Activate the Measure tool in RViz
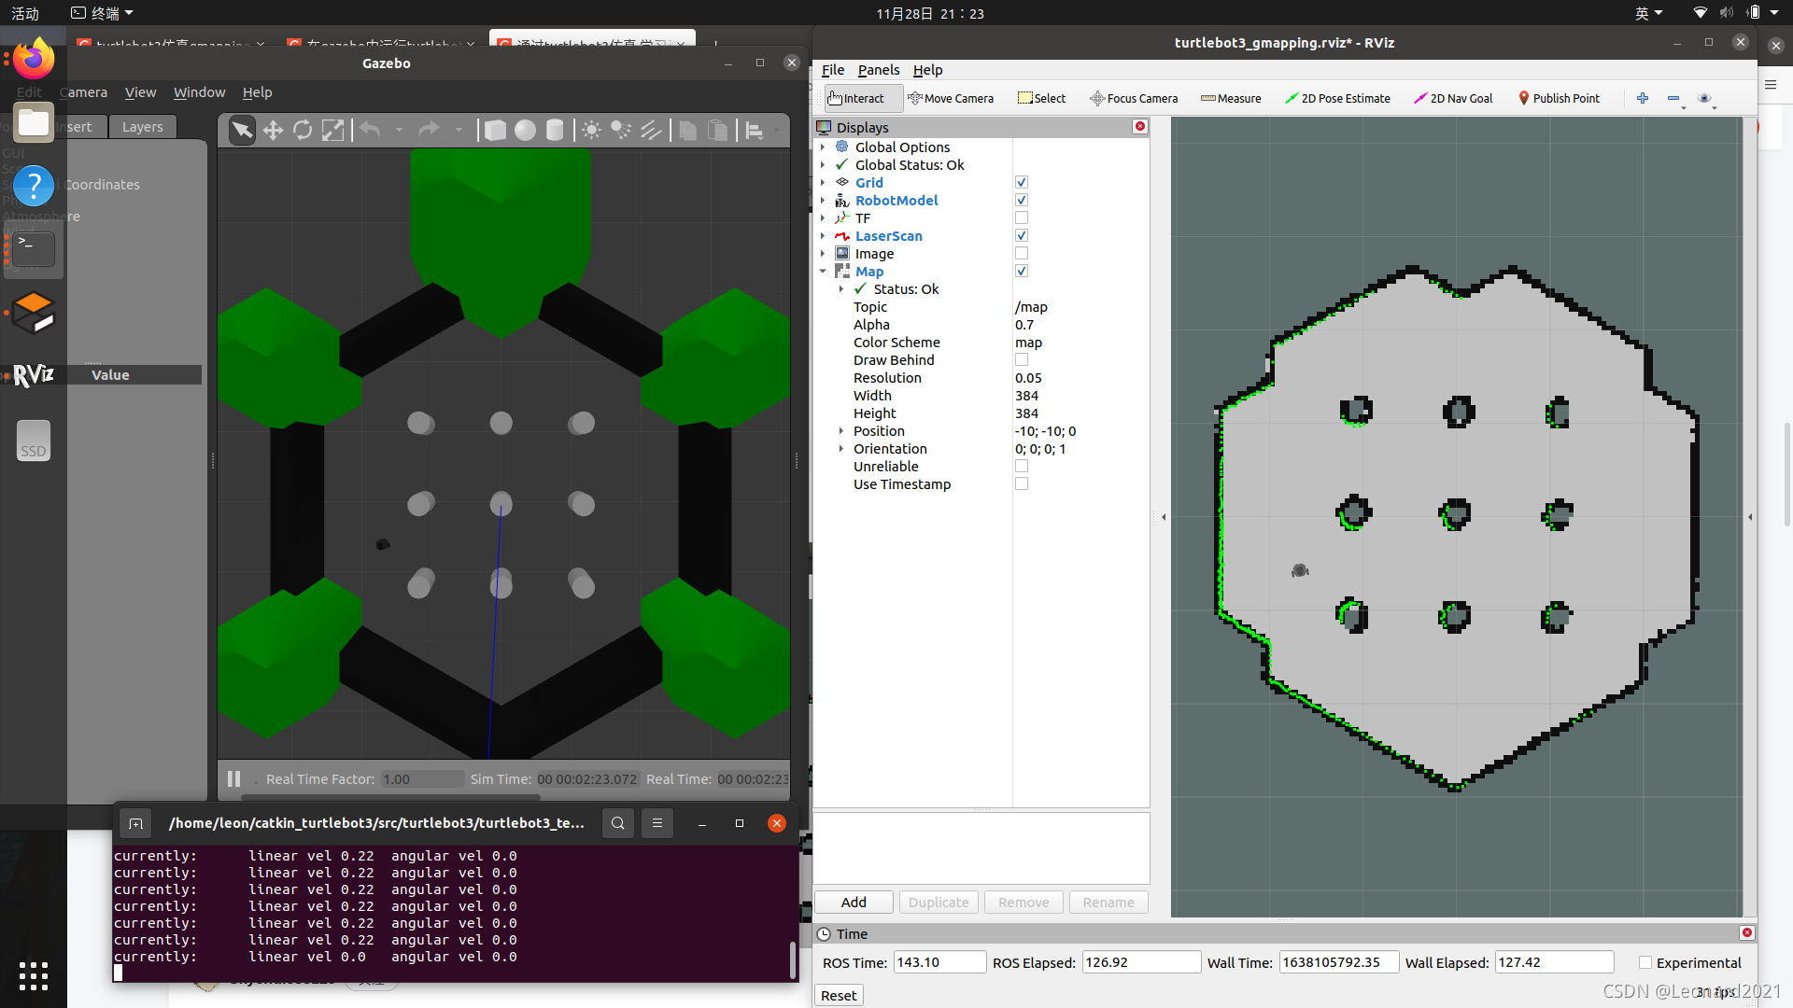Viewport: 1793px width, 1008px height. (1231, 98)
